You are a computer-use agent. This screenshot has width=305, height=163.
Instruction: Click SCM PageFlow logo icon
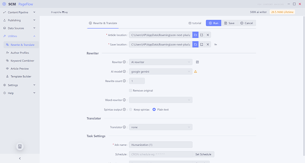tap(4, 4)
